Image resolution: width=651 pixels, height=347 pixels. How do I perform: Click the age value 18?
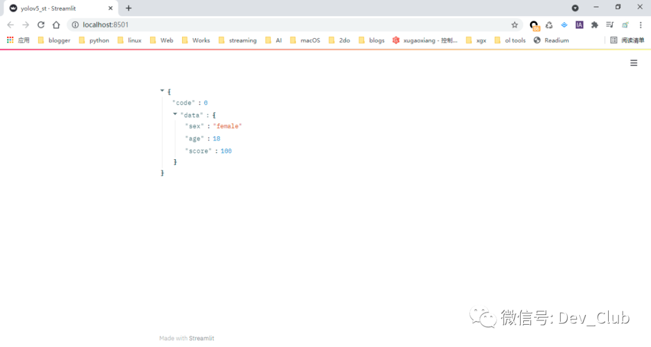point(216,138)
